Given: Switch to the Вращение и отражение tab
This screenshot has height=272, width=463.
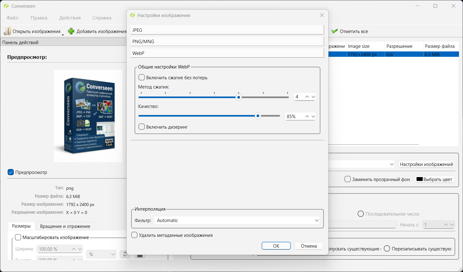Looking at the screenshot, I should pos(65,226).
